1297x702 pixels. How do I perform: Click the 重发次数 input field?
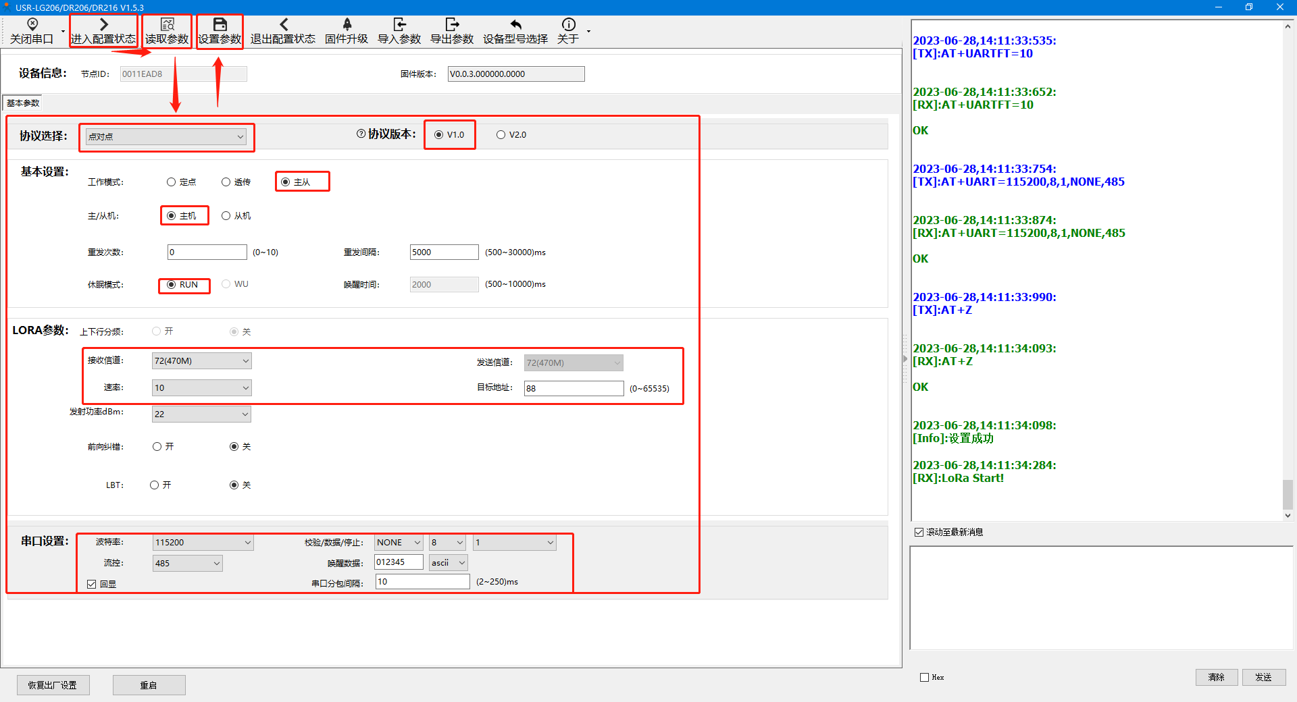(x=207, y=252)
